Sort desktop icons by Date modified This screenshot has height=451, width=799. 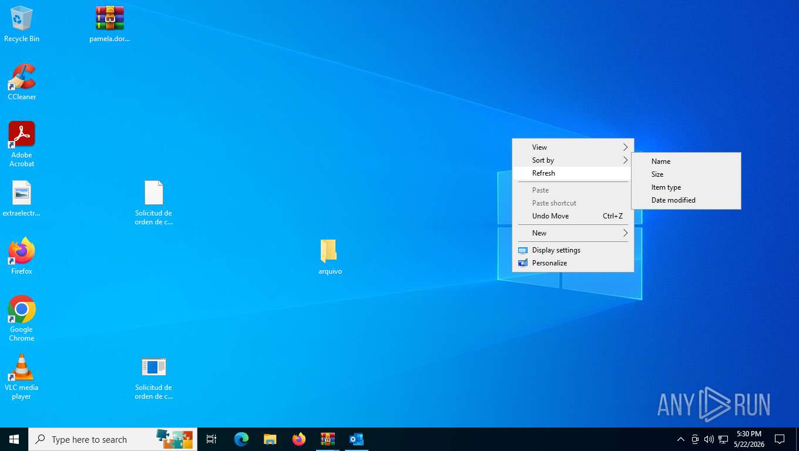[x=686, y=200]
